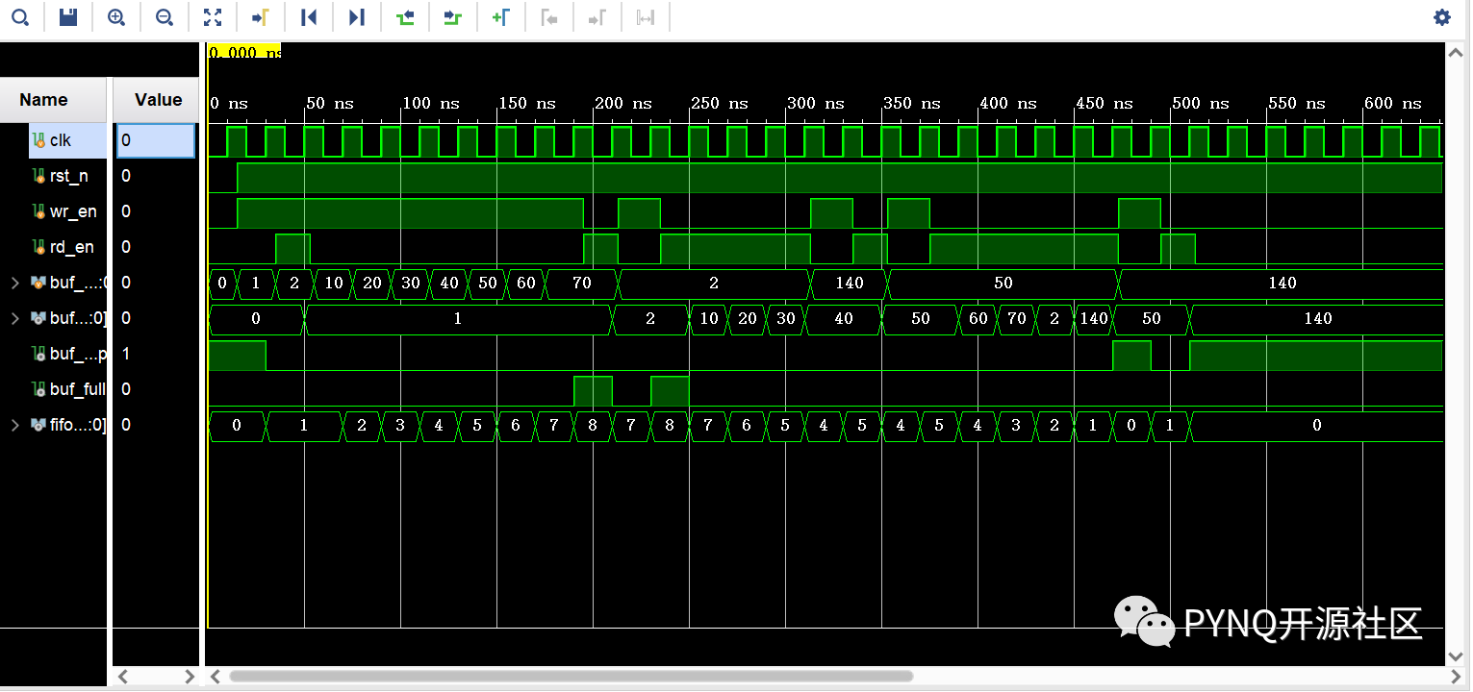This screenshot has height=692, width=1473.
Task: Jump to the last simulation time
Action: tap(357, 17)
